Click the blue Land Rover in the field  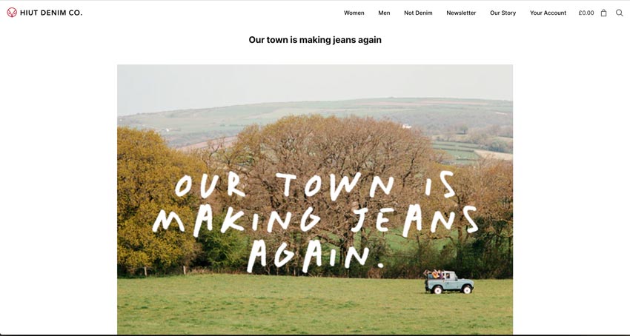coord(449,282)
